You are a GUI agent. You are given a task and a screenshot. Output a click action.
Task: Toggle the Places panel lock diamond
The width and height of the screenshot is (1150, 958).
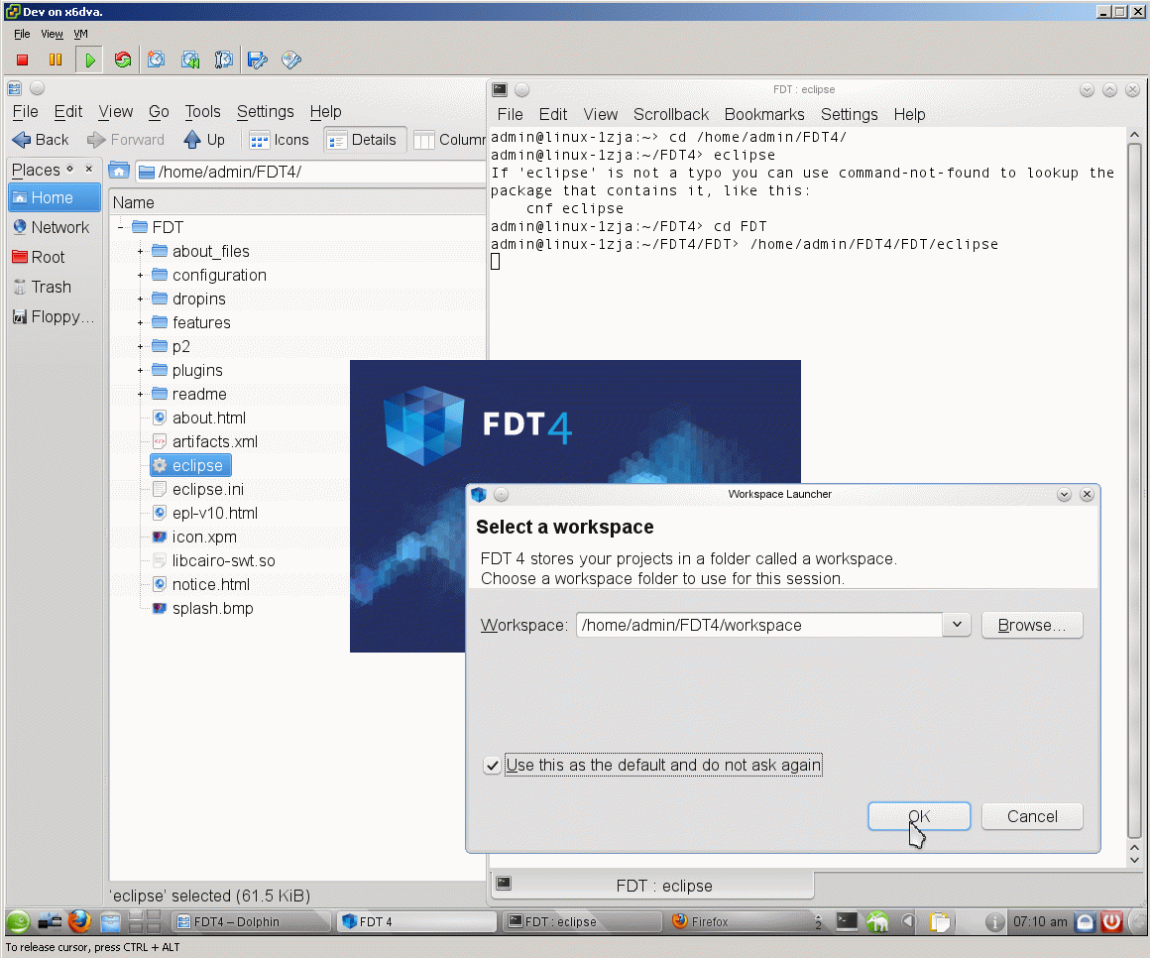coord(70,169)
